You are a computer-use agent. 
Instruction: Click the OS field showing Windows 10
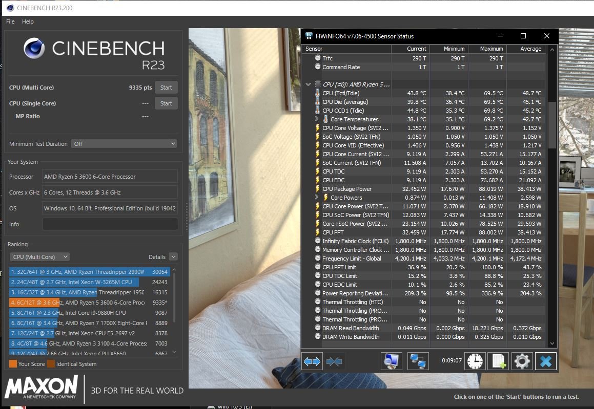pyautogui.click(x=110, y=208)
